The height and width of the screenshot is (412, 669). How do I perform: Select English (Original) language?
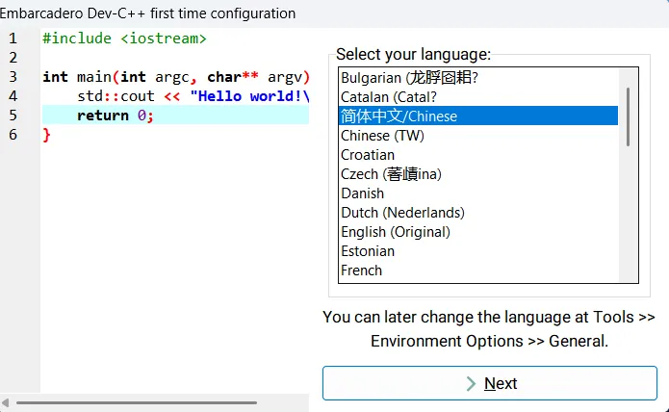tap(477, 232)
